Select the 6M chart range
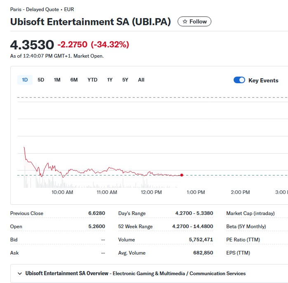This screenshot has height=283, width=288. 74,80
